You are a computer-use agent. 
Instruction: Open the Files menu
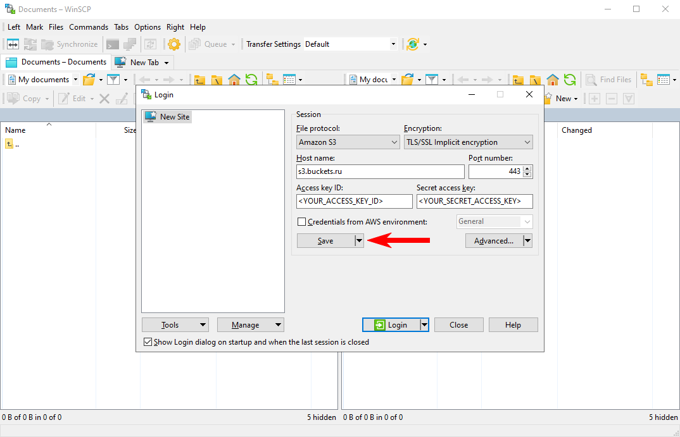point(56,27)
